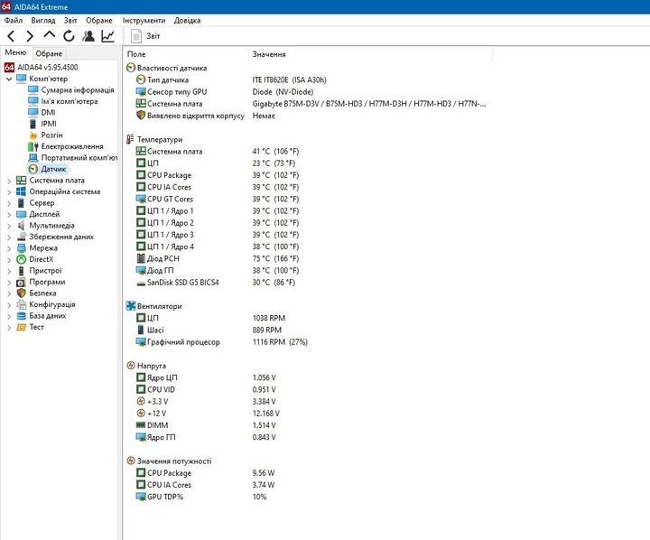The width and height of the screenshot is (650, 540).
Task: Go forward with the right arrow toolbar icon
Action: pos(30,36)
